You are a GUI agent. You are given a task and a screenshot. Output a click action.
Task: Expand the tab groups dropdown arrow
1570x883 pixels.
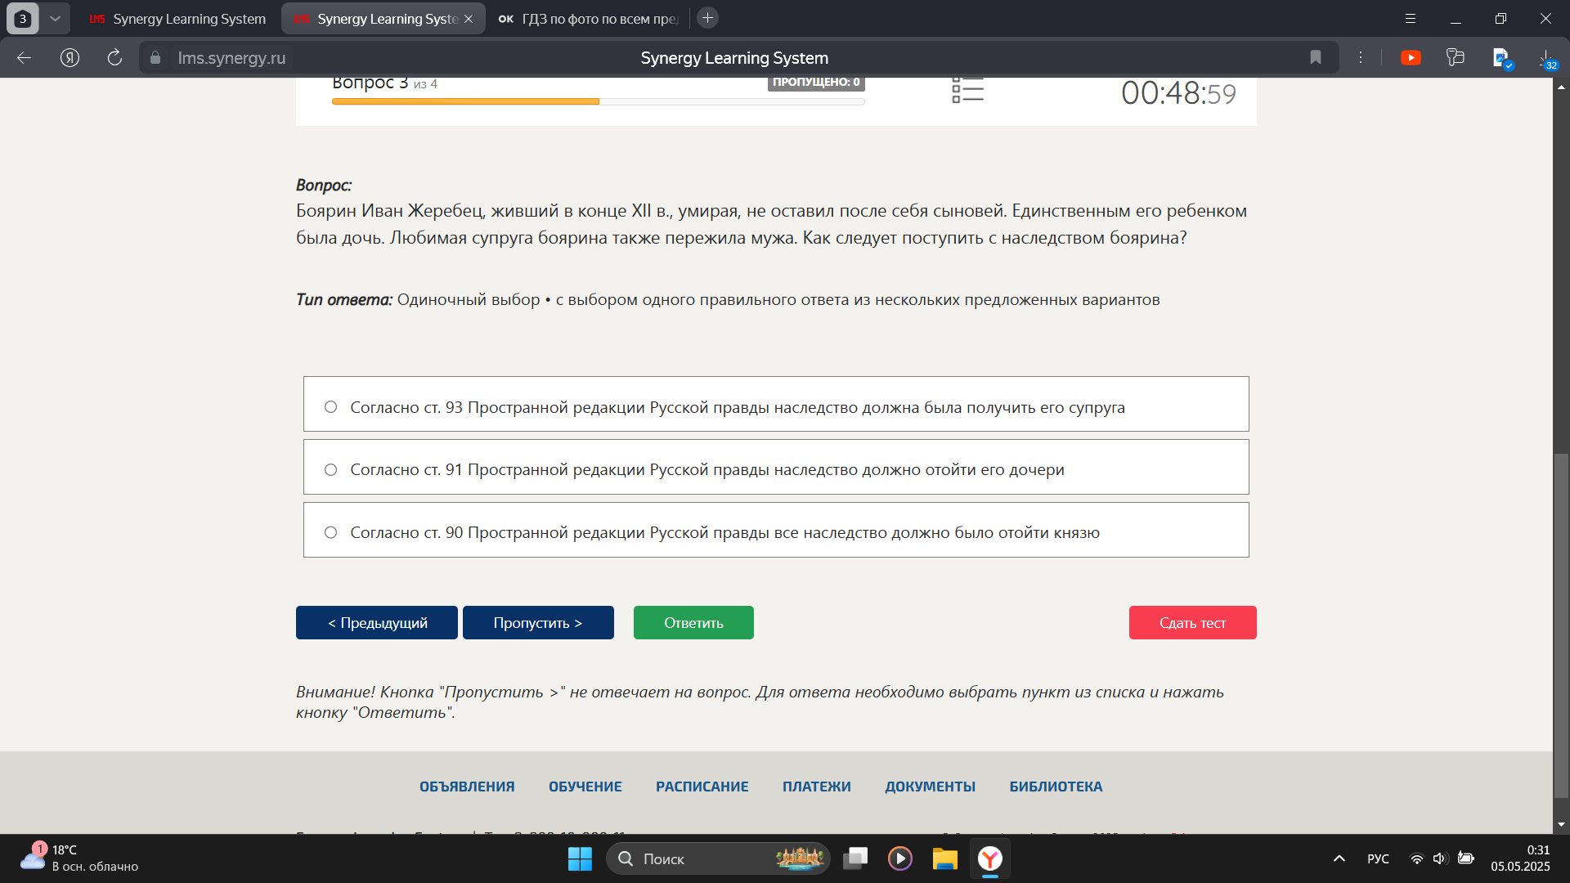pos(55,18)
